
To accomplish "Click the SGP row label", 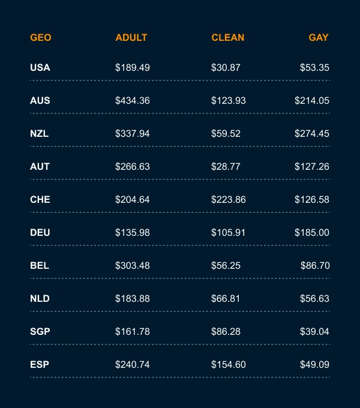I will [x=40, y=331].
